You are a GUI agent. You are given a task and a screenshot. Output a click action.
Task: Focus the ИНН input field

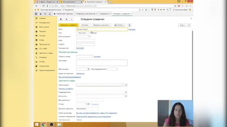pyautogui.click(x=85, y=41)
